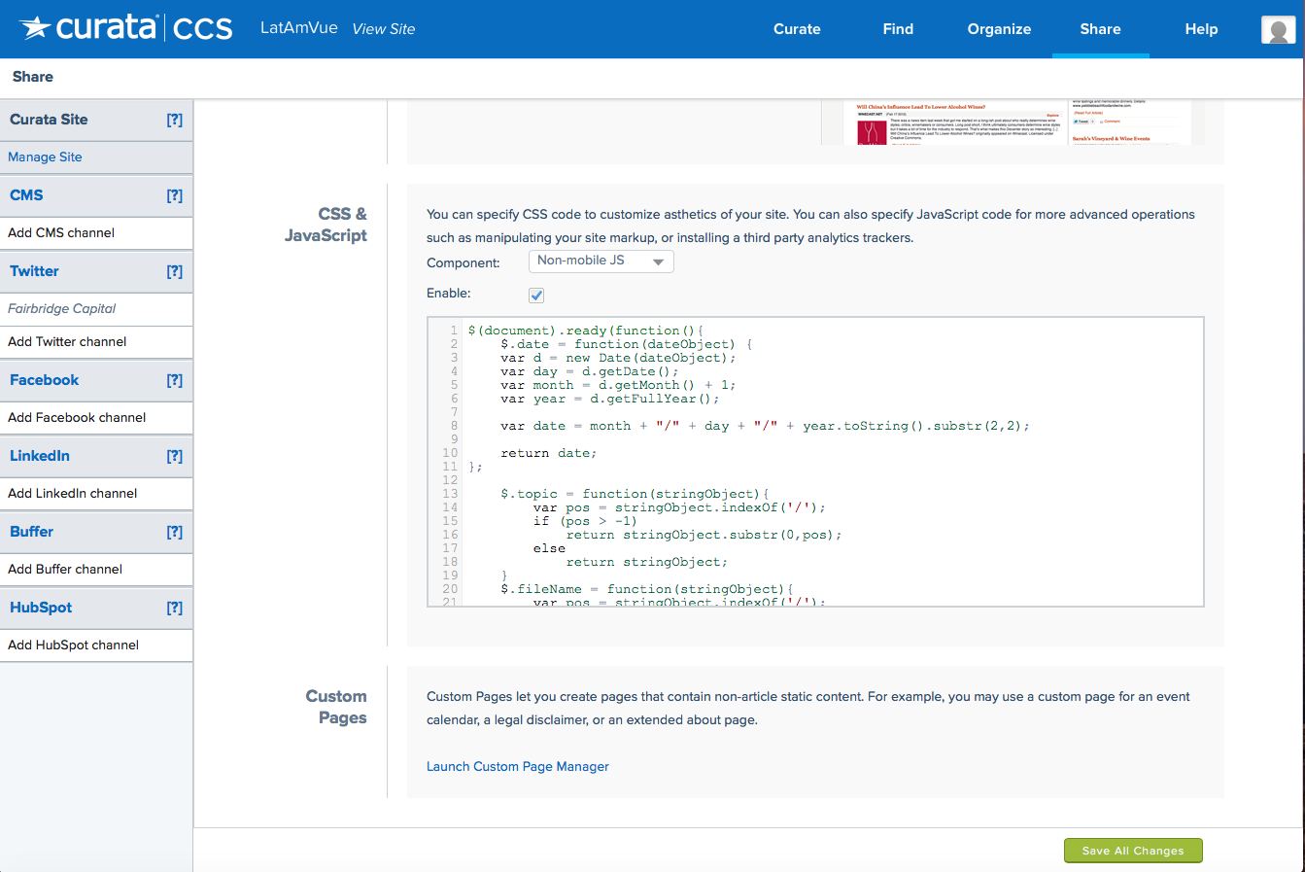The image size is (1305, 872).
Task: Open the Component Non-mobile JS dropdown
Action: point(601,262)
